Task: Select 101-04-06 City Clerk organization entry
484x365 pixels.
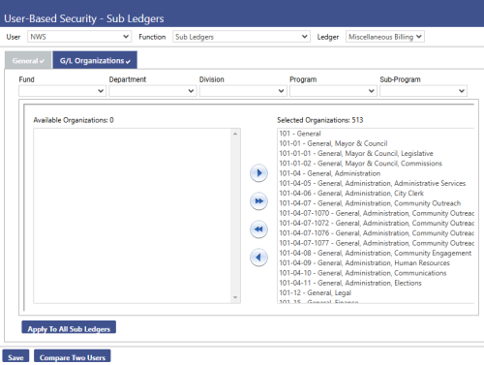Action: coord(351,194)
